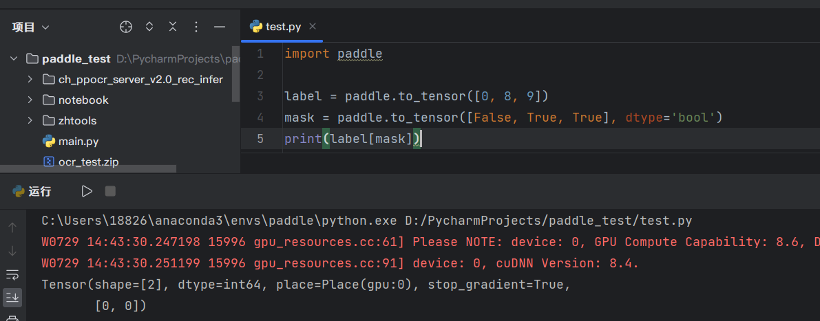Click project tree horizontal scrollbar
820x321 pixels.
coord(88,168)
